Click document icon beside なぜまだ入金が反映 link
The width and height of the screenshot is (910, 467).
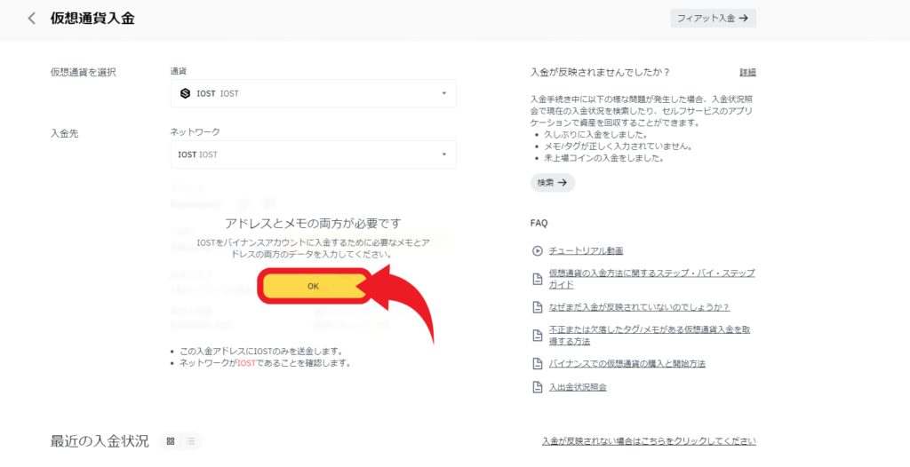[538, 307]
